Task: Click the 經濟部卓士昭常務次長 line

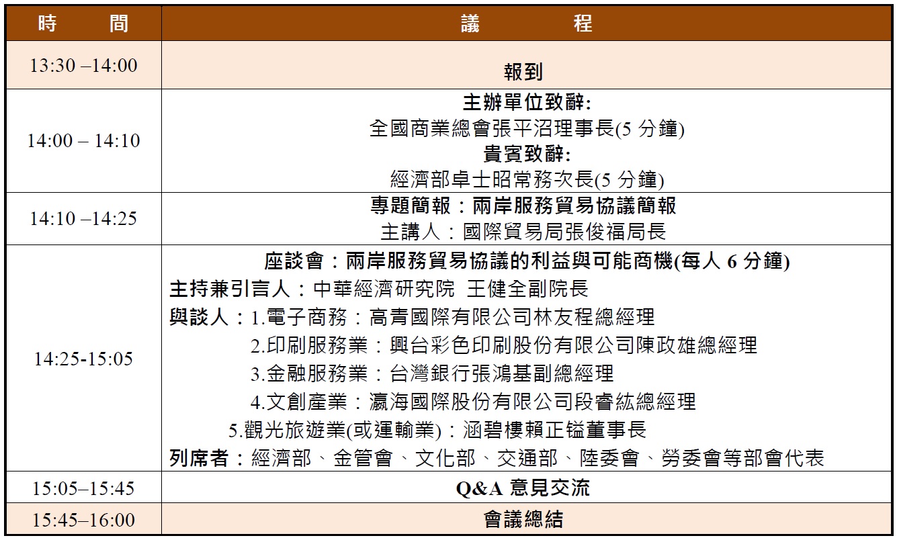Action: pos(526,179)
